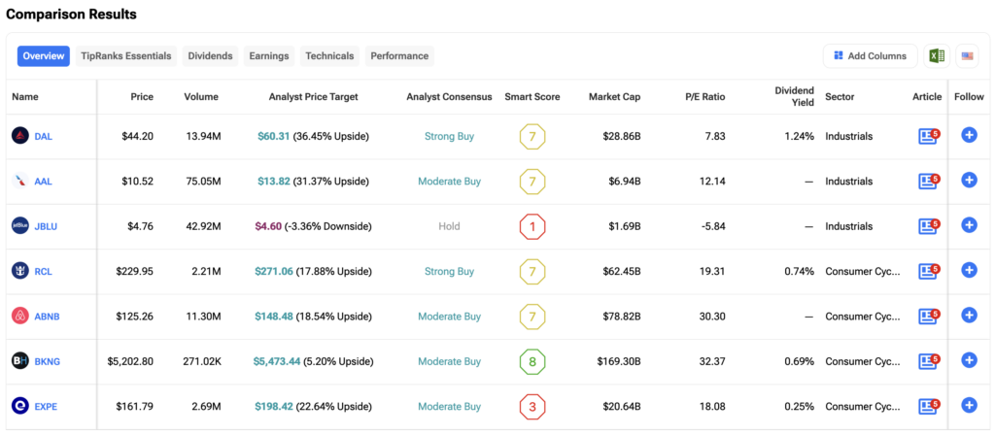
Task: Sort by the Dividend Yield column header
Action: (x=795, y=97)
